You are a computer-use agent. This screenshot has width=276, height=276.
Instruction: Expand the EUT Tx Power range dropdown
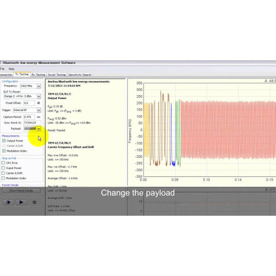[x=39, y=97]
